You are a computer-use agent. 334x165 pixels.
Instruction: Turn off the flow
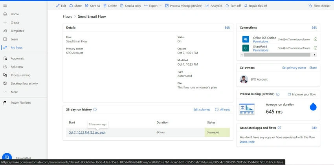[233, 6]
